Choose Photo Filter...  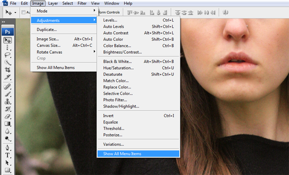[138, 100]
